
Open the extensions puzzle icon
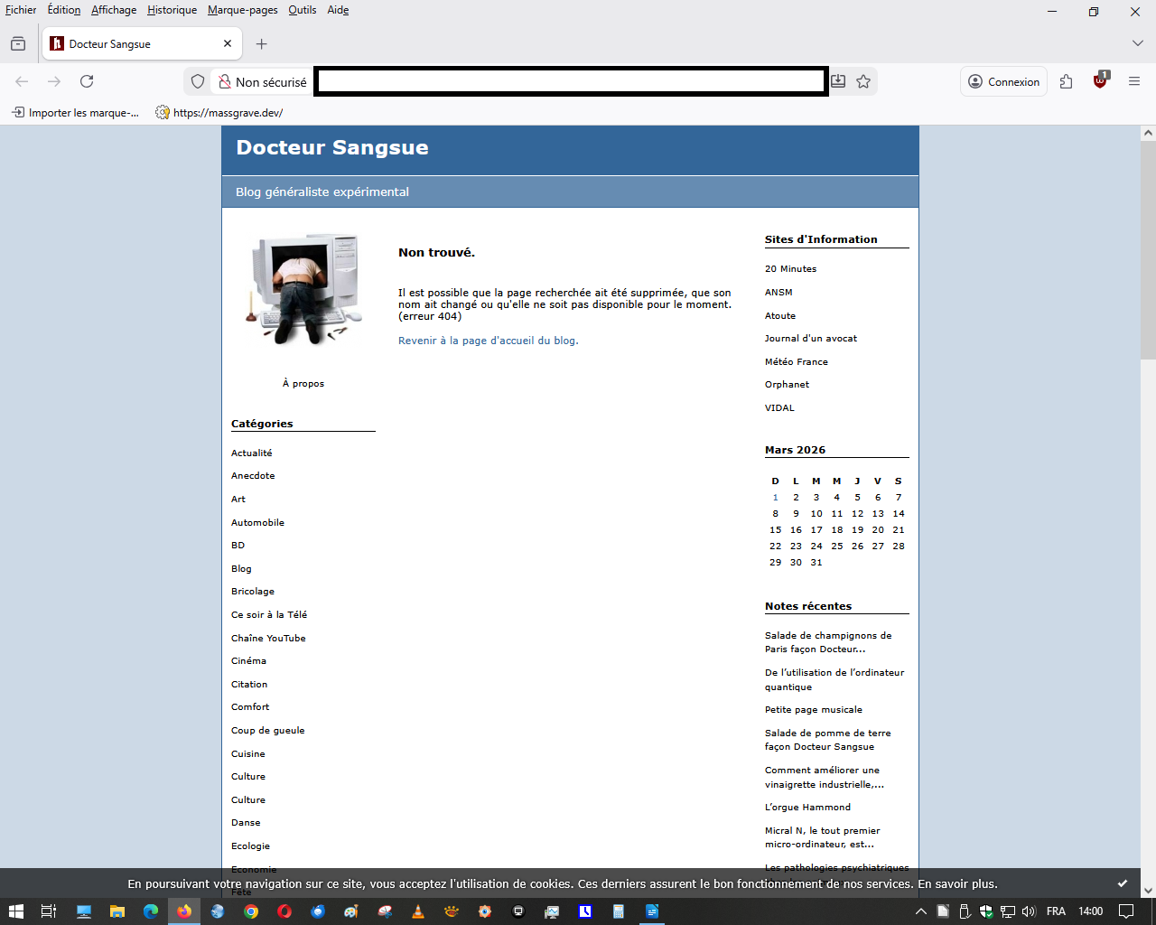[1066, 81]
